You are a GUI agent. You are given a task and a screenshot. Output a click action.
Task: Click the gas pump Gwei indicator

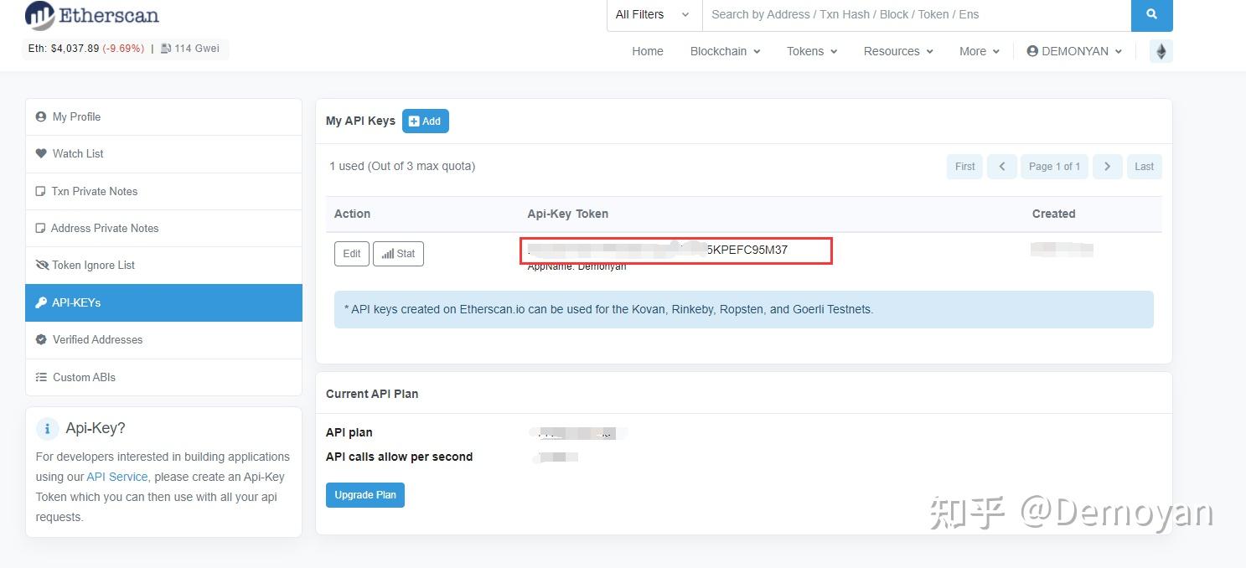pos(190,49)
